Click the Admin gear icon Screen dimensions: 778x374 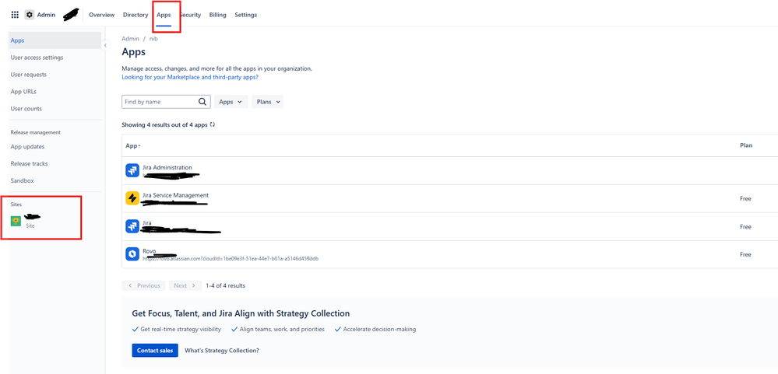click(x=30, y=15)
